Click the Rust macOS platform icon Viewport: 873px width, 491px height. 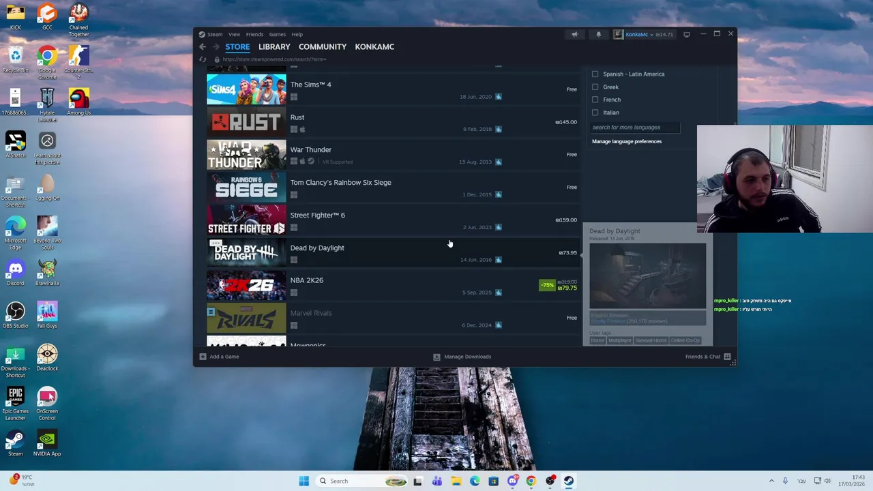click(302, 129)
